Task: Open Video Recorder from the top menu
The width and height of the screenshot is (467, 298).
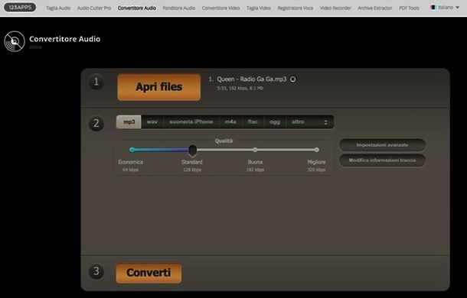Action: (x=335, y=8)
